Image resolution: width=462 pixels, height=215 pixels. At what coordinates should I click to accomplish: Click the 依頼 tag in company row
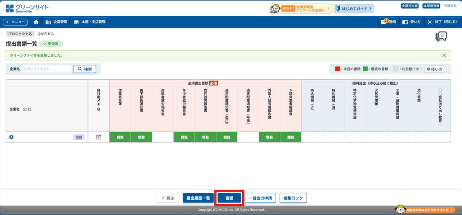pyautogui.click(x=79, y=137)
